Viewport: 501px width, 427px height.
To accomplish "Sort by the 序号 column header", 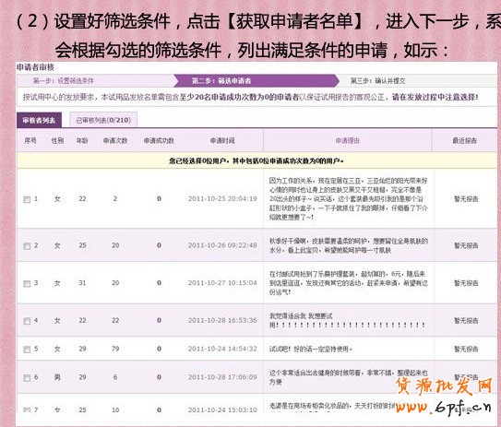I will tap(30, 140).
